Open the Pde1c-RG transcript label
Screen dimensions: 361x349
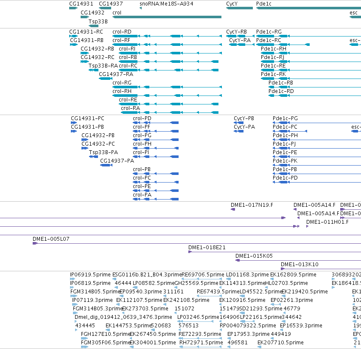269,31
